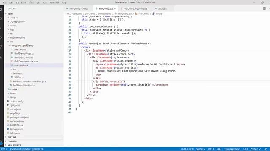270x151 pixels.
Task: Open the Selection menu
Action: tap(21, 3)
